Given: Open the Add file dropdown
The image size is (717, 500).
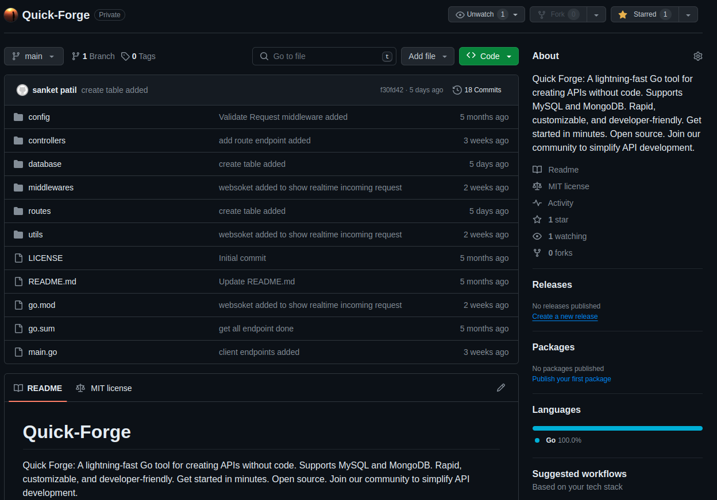Looking at the screenshot, I should (x=427, y=56).
